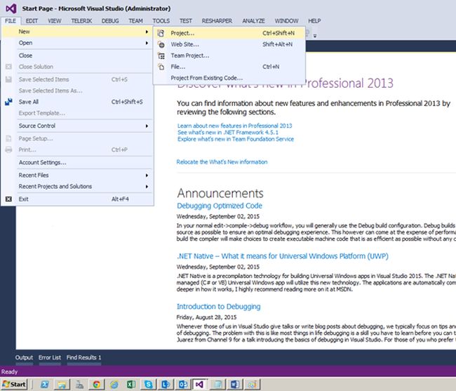Open Excel from the taskbar
The image size is (456, 391).
tap(131, 384)
